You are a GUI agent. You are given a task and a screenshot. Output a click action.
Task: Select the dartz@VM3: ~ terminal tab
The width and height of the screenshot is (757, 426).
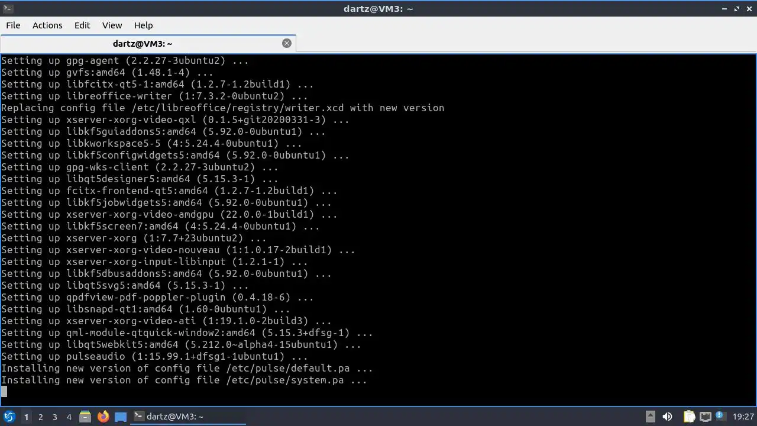pos(148,43)
